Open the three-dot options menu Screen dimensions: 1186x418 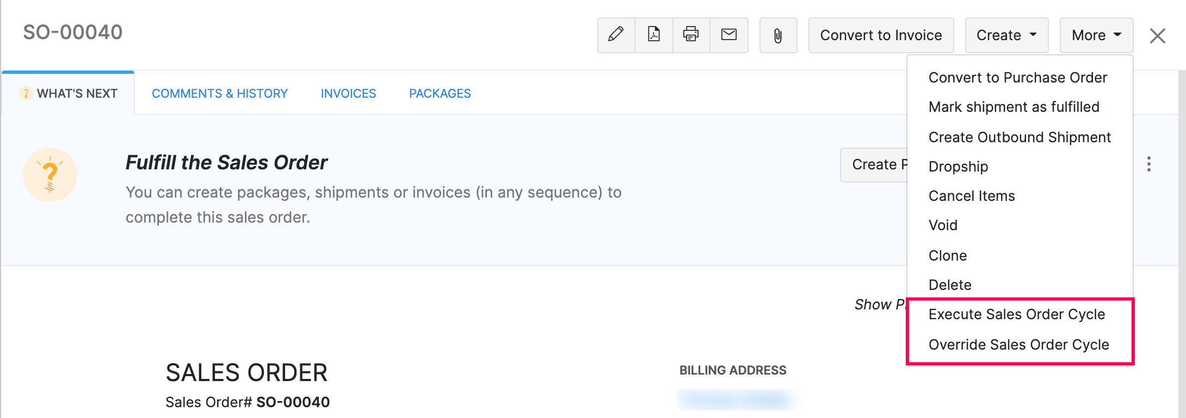pos(1148,164)
